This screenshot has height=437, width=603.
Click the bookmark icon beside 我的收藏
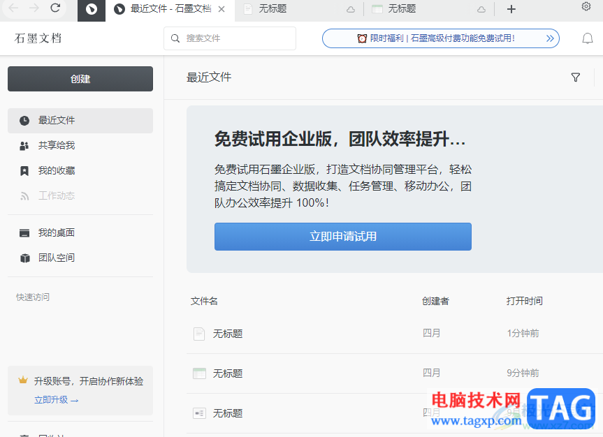24,171
